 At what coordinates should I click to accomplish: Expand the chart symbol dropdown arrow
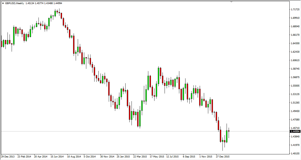3,3
